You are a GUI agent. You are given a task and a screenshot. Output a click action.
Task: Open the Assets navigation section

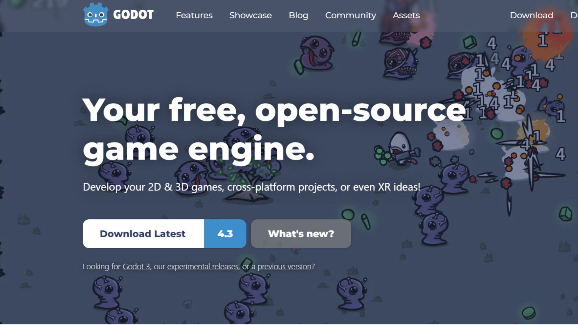[x=406, y=15]
